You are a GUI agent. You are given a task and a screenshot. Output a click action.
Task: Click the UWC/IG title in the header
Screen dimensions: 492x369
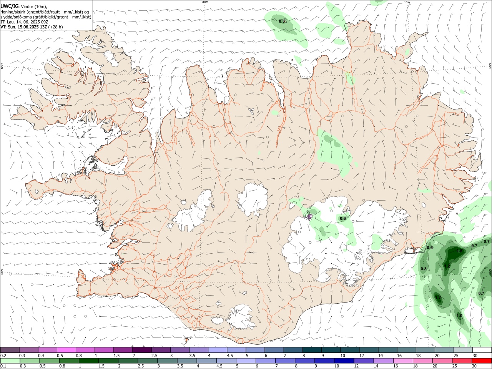click(x=9, y=6)
